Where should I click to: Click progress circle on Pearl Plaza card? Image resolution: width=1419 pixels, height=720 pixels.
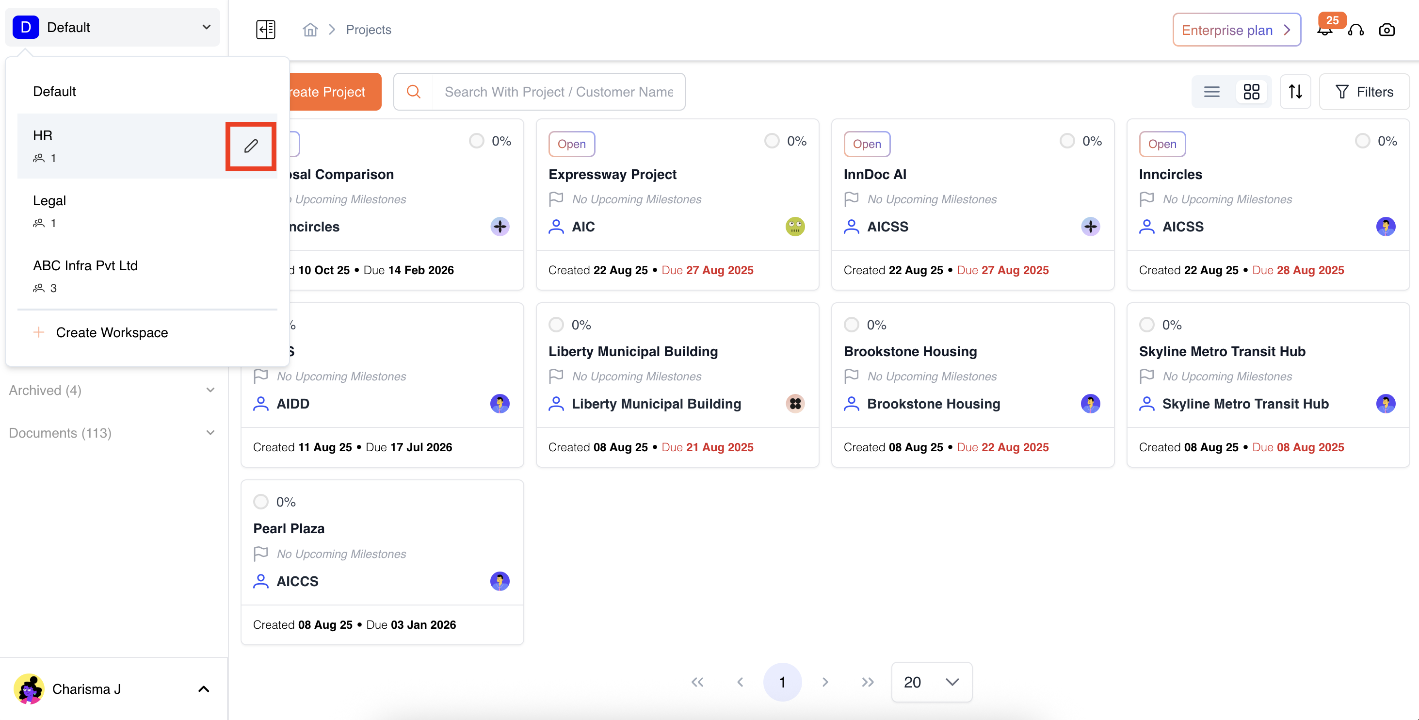point(260,502)
